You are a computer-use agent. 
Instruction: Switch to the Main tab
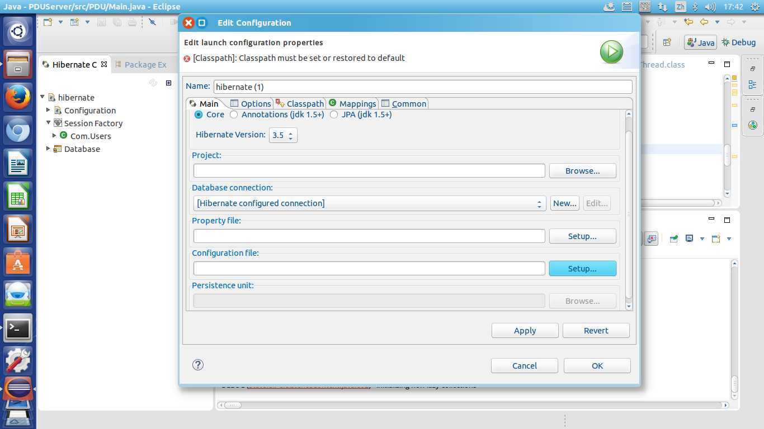204,103
